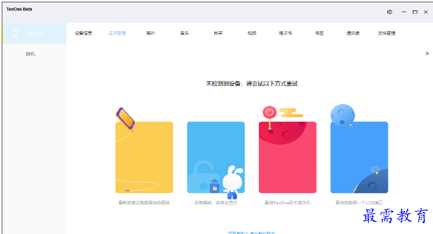The height and width of the screenshot is (234, 433).
Task: Click the blue unlock-and-trust rabbit card
Action: (216, 157)
